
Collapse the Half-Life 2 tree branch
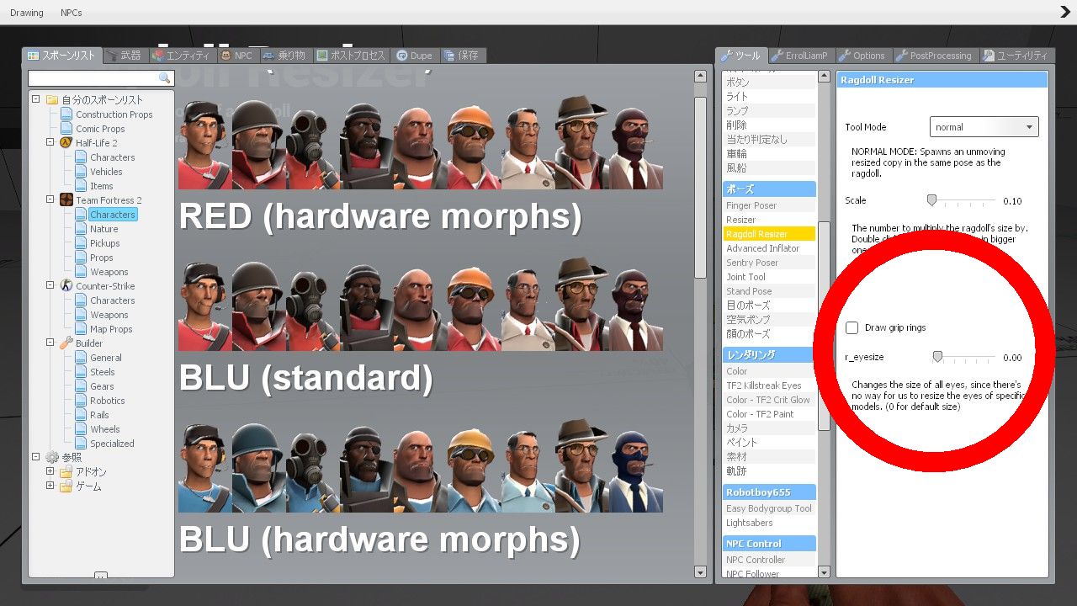[50, 142]
